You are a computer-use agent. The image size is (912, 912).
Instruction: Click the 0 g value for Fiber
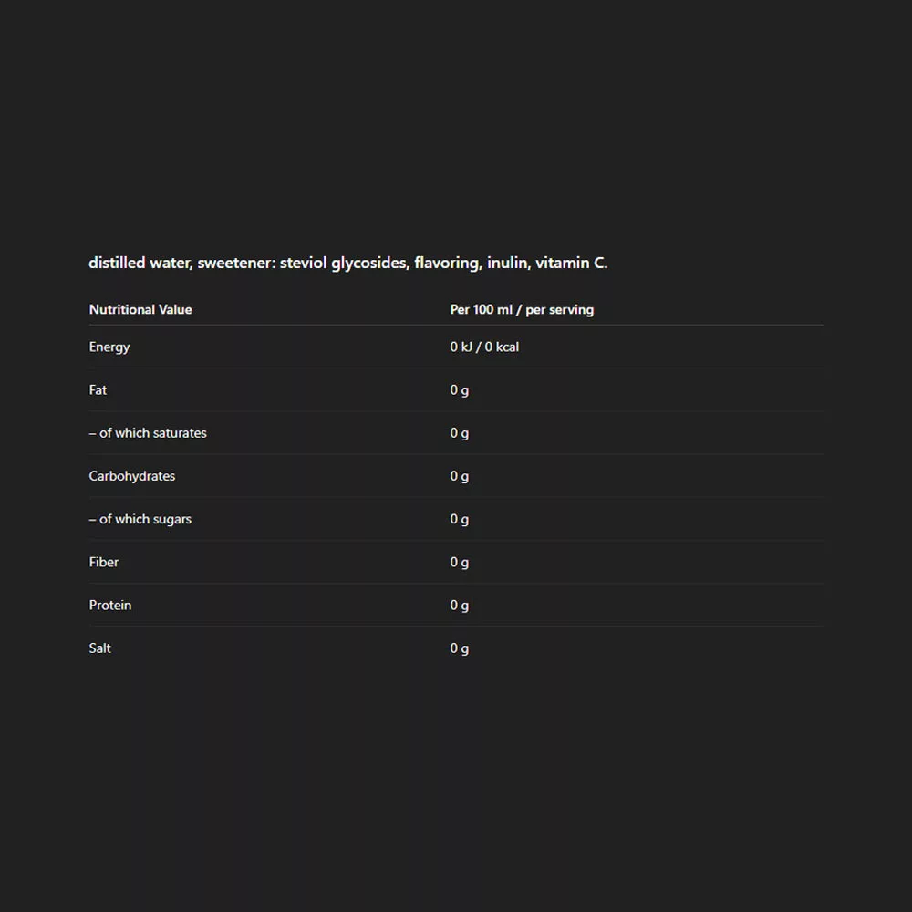(460, 563)
